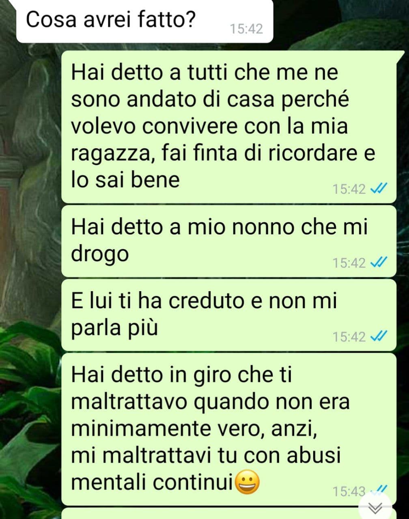Select 'E lui ti ha creduto' bubble

(229, 315)
